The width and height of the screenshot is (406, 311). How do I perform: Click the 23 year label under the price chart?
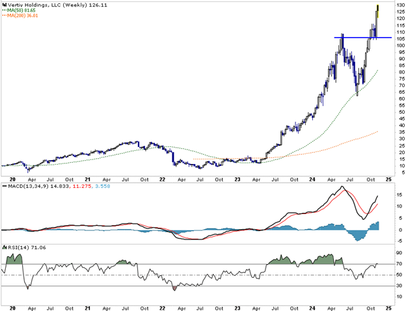(x=237, y=179)
